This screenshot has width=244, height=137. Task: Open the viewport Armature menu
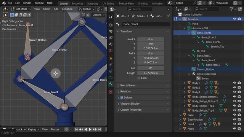click(x=67, y=9)
